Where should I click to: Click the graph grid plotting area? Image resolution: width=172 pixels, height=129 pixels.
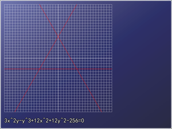coord(58,58)
